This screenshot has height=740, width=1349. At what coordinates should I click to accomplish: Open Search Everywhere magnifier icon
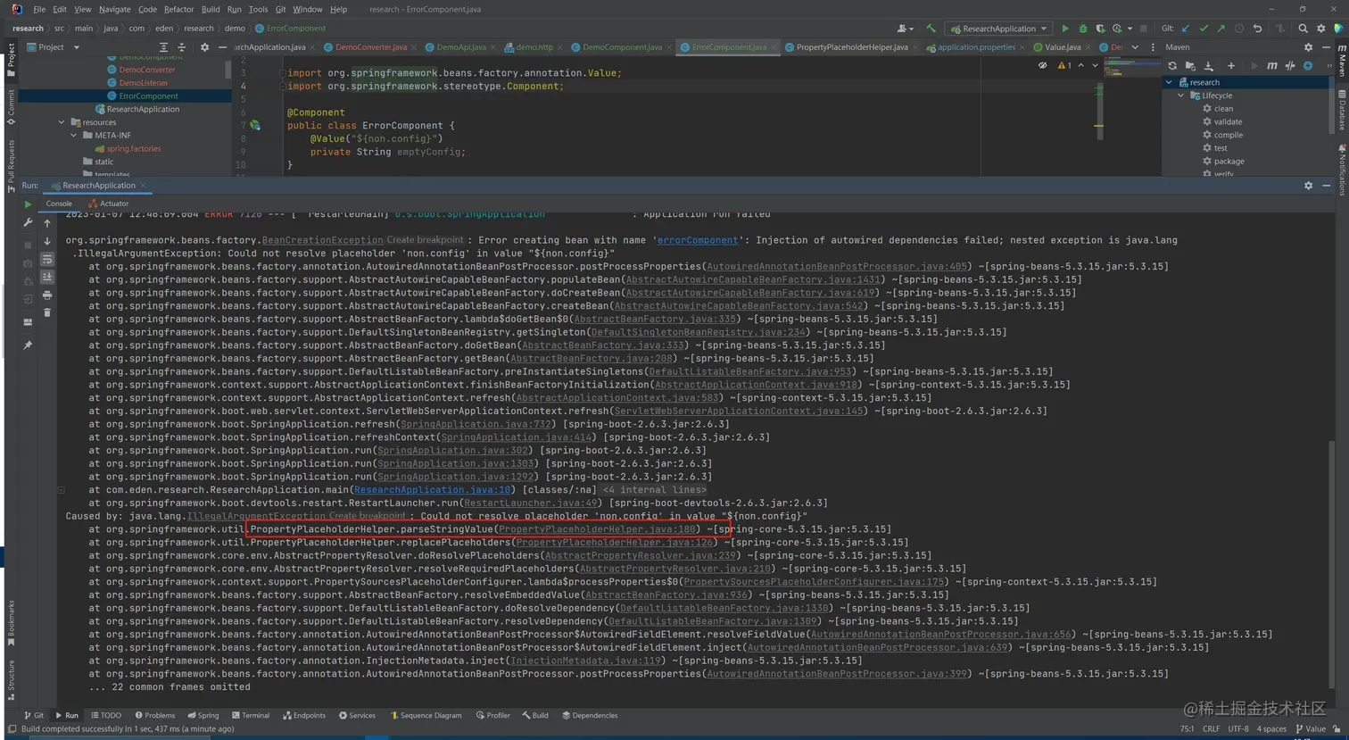[x=1303, y=29]
